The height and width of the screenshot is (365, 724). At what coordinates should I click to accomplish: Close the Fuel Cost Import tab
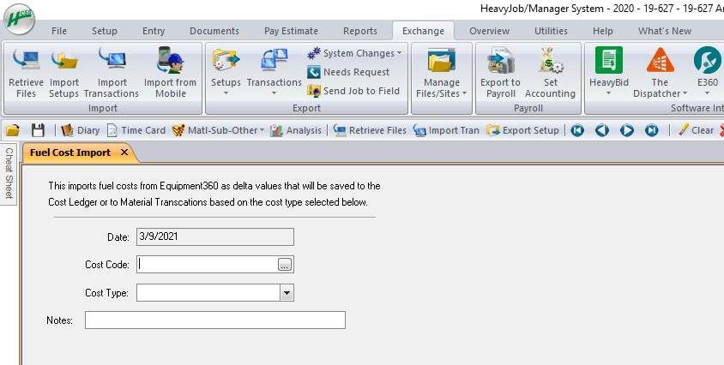(x=124, y=153)
